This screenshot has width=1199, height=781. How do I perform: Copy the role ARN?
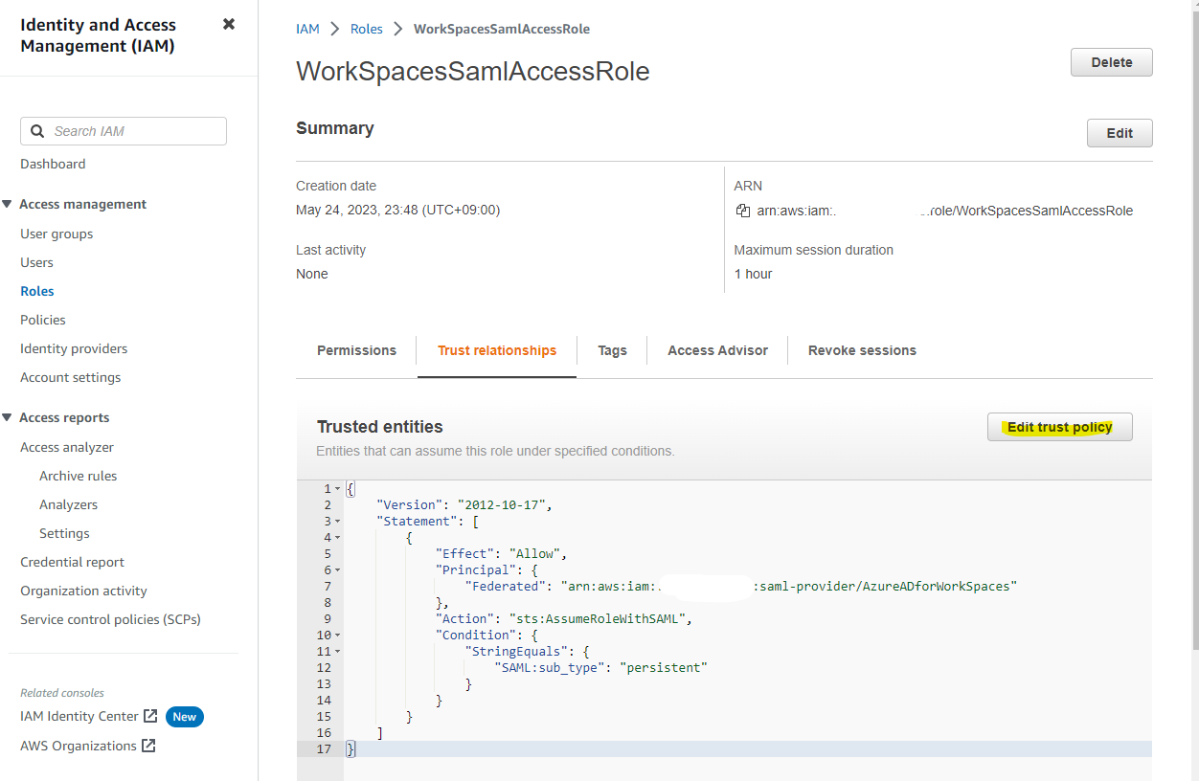743,211
